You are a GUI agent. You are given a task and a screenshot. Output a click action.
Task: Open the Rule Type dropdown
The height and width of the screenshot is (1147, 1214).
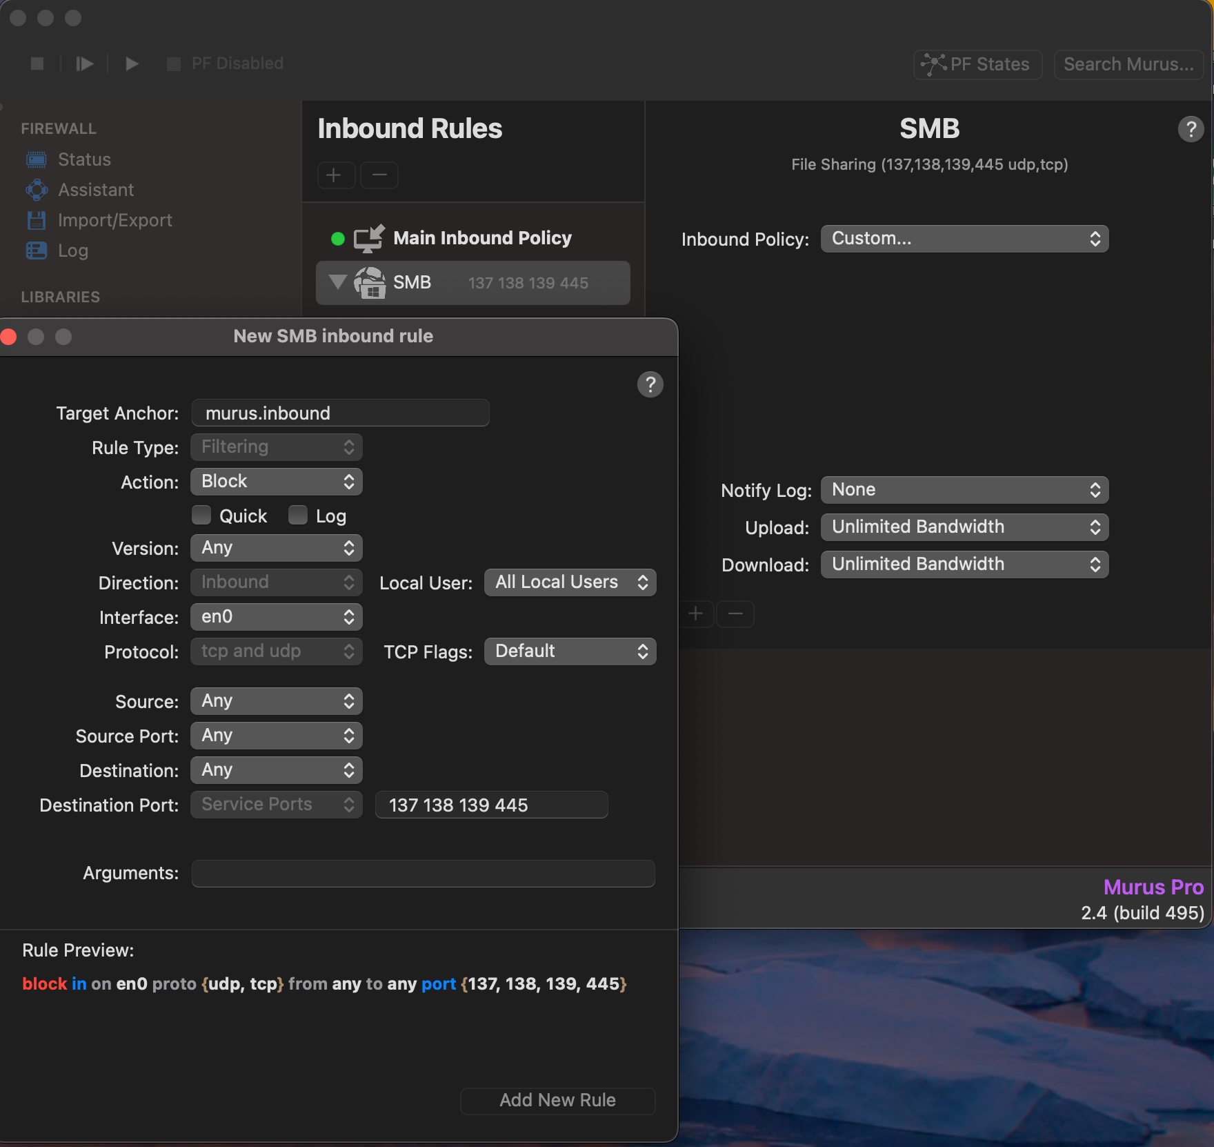point(276,447)
